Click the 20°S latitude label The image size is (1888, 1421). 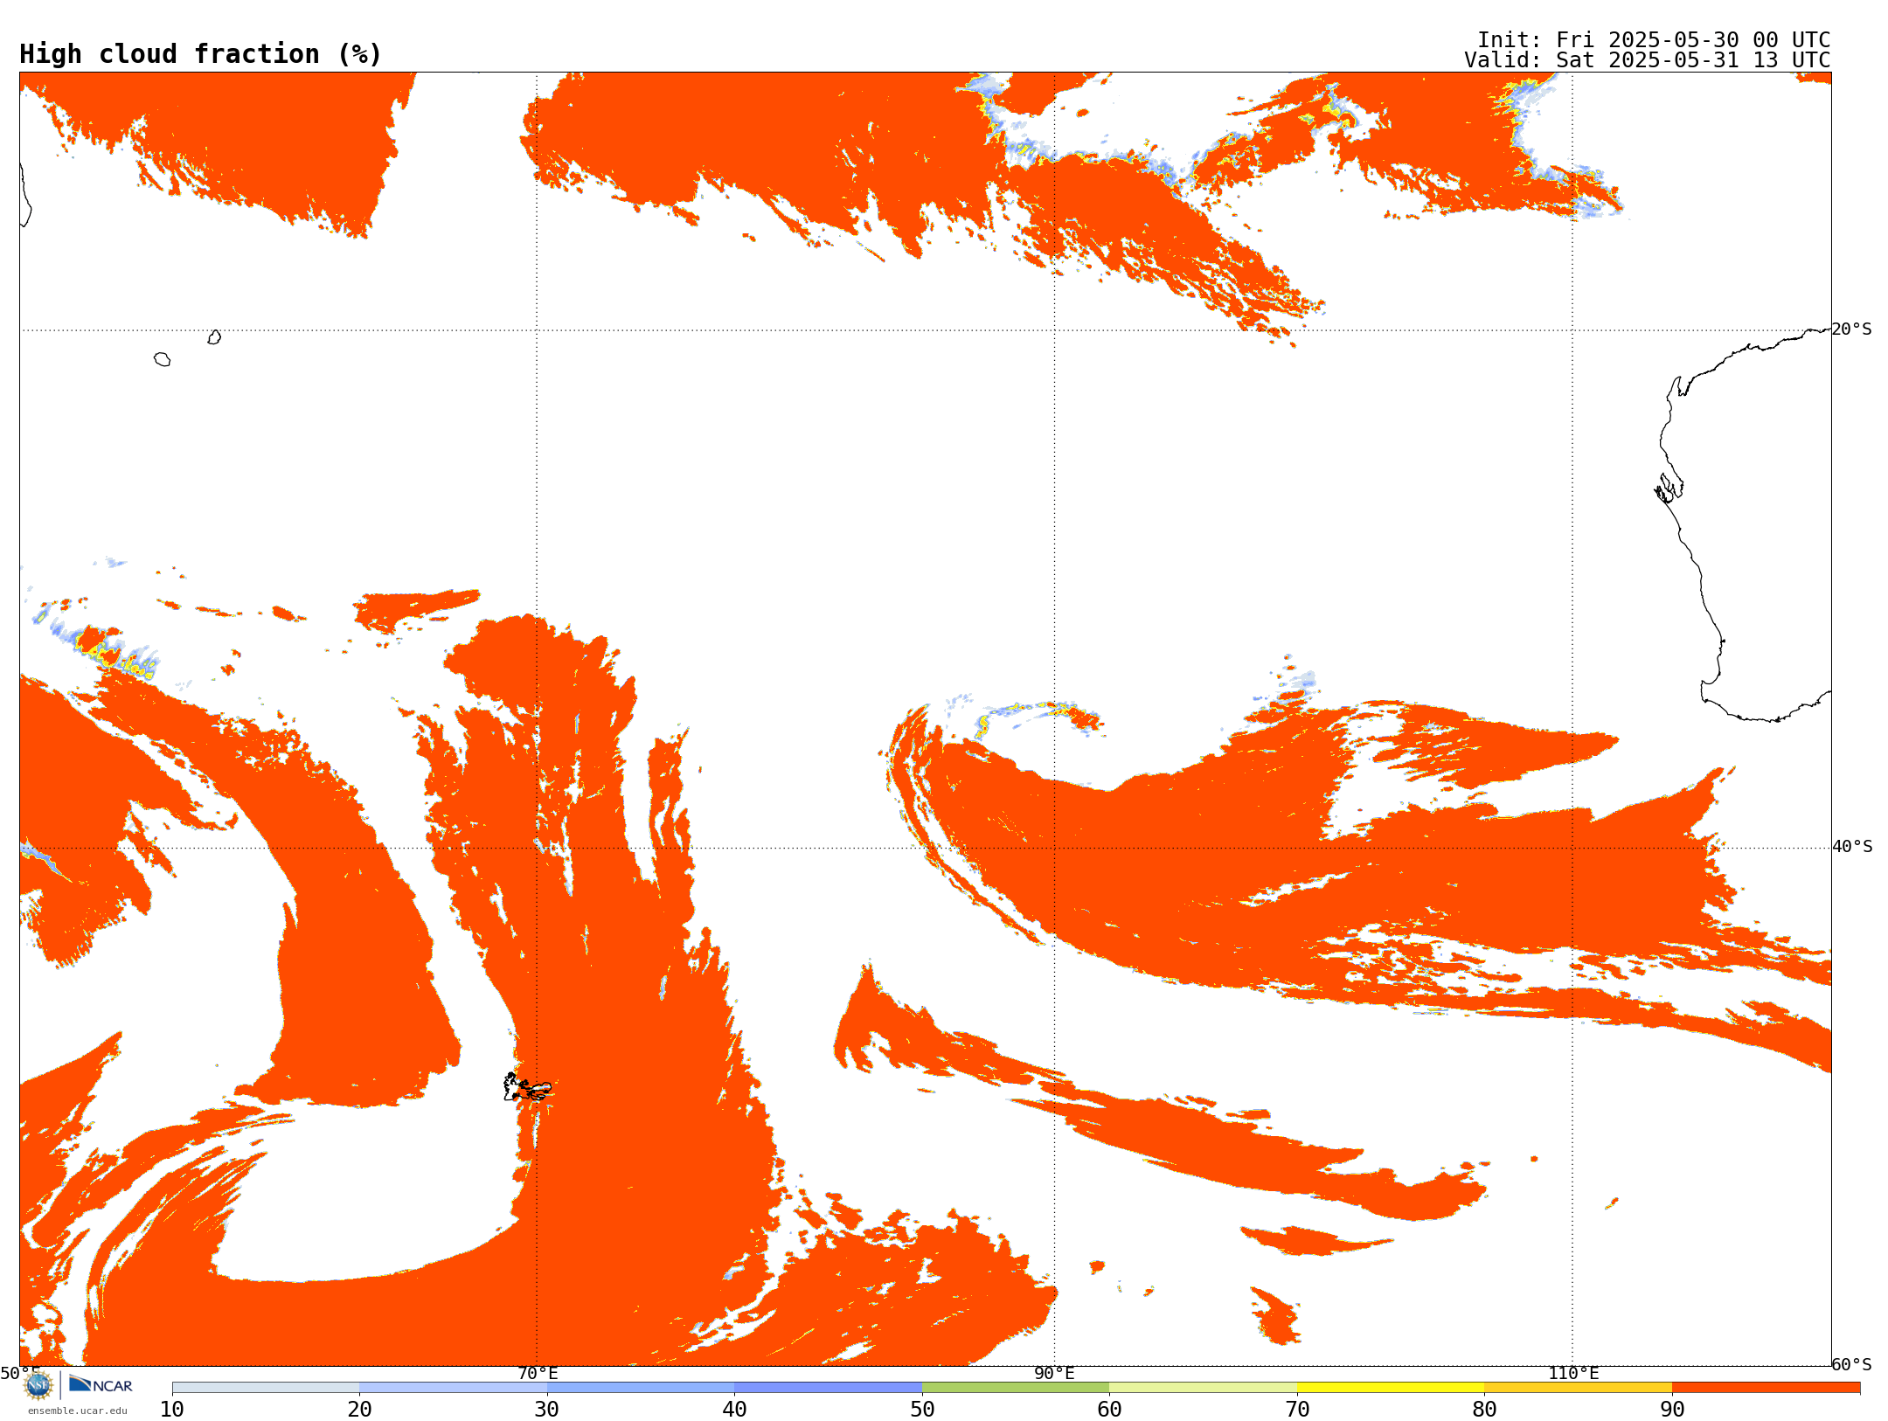(1852, 329)
